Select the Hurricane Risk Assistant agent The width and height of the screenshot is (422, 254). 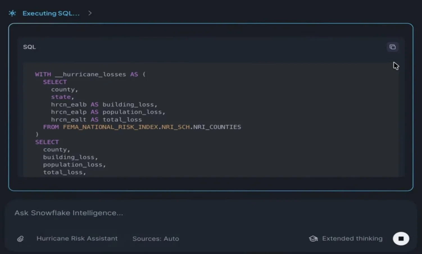pyautogui.click(x=77, y=238)
